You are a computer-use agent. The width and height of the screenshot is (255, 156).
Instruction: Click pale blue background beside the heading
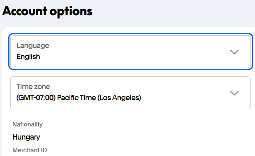(x=171, y=11)
